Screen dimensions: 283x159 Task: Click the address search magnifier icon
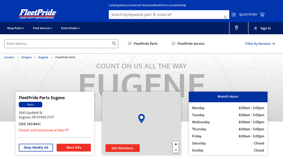114,43
